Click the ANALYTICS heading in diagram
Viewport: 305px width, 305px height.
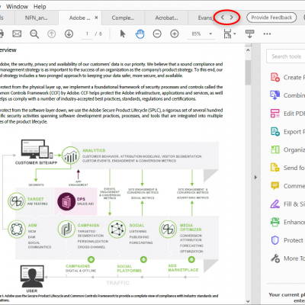pyautogui.click(x=94, y=150)
